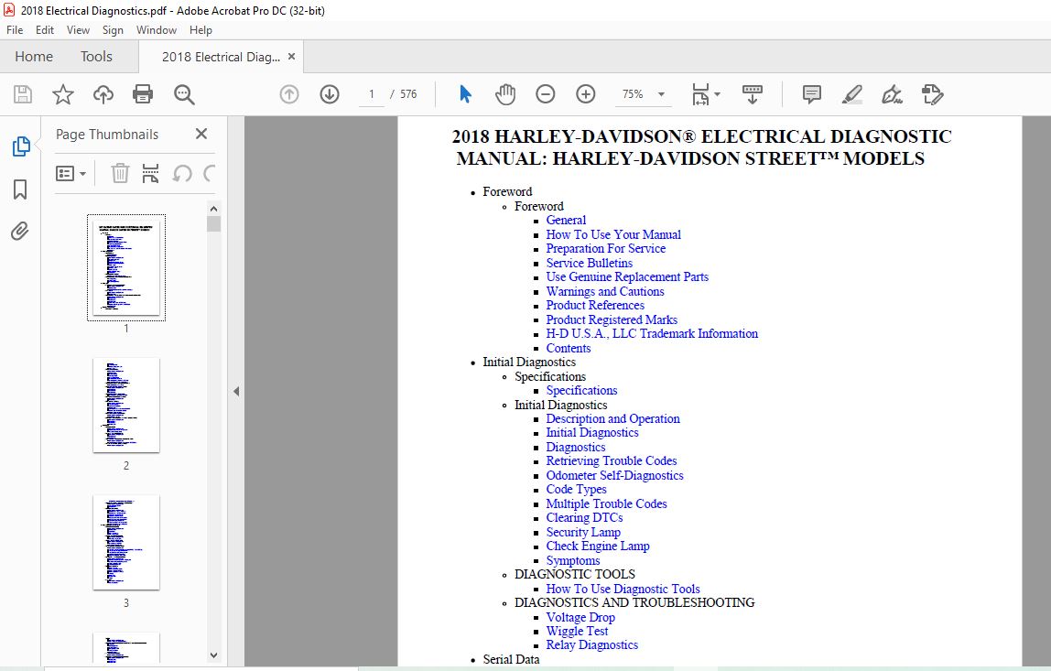
Task: Close the Page Thumbnails panel
Action: [201, 134]
